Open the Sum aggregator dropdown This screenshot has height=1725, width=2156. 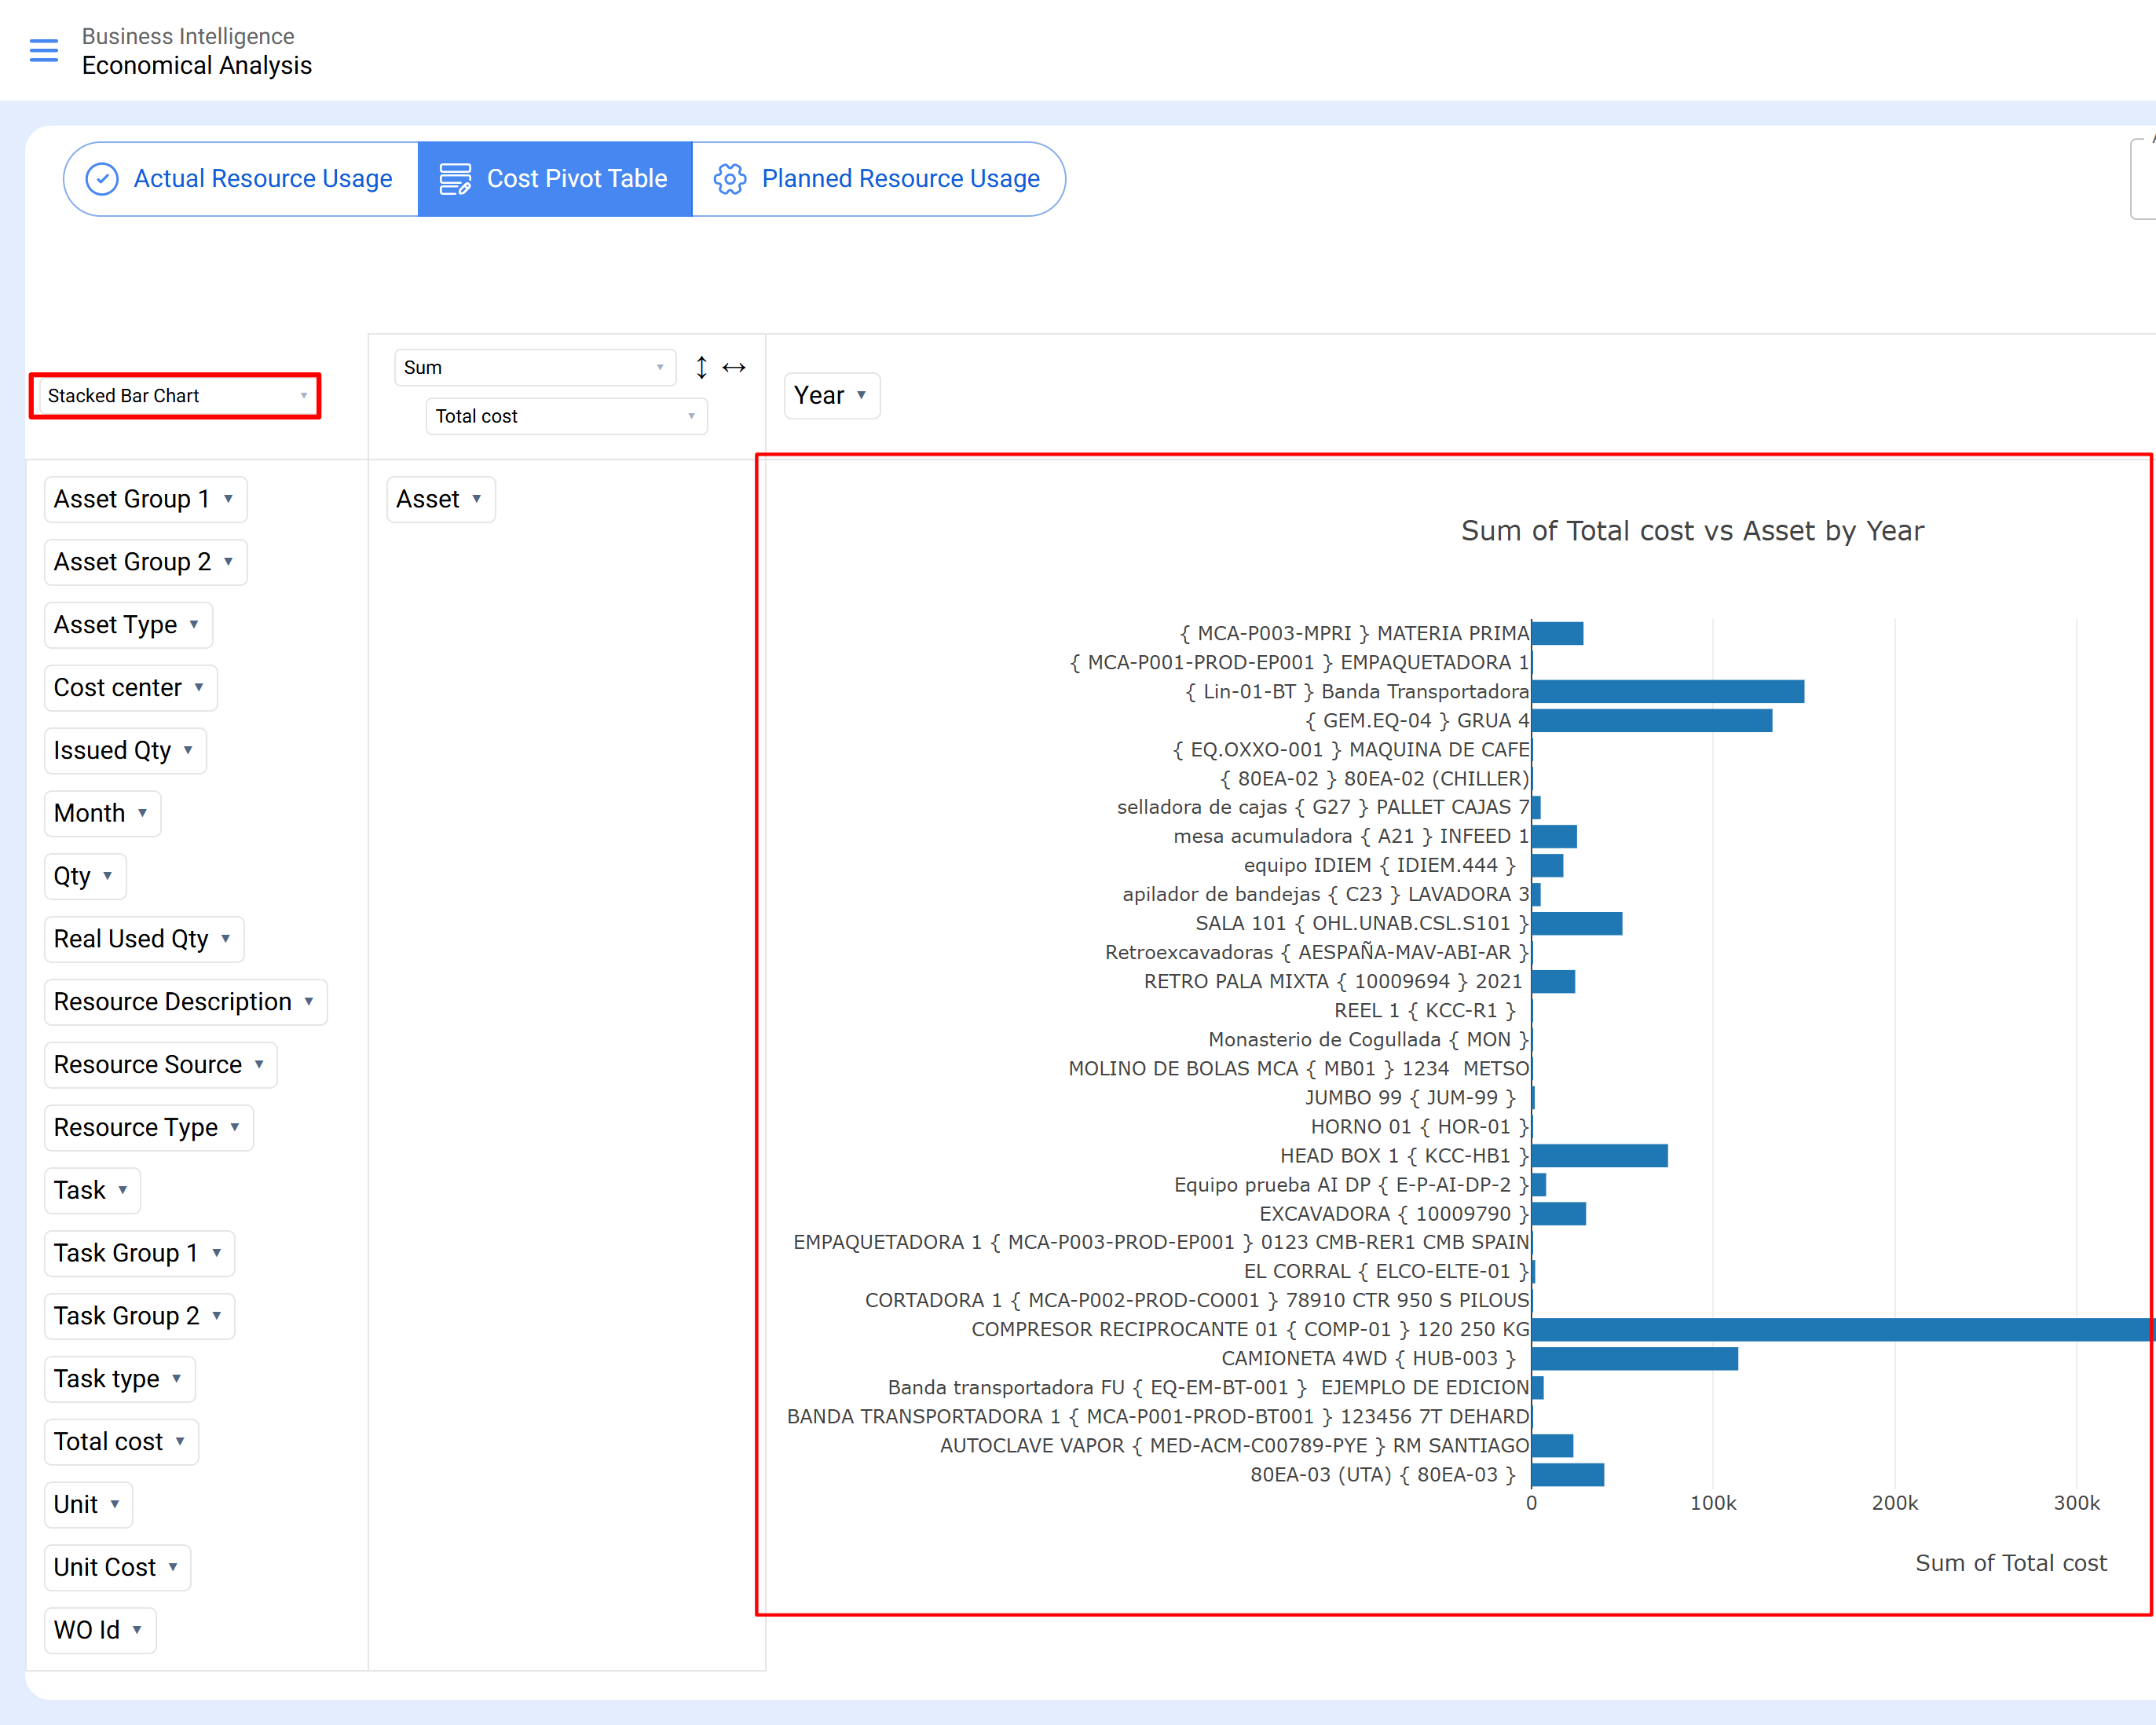(534, 368)
